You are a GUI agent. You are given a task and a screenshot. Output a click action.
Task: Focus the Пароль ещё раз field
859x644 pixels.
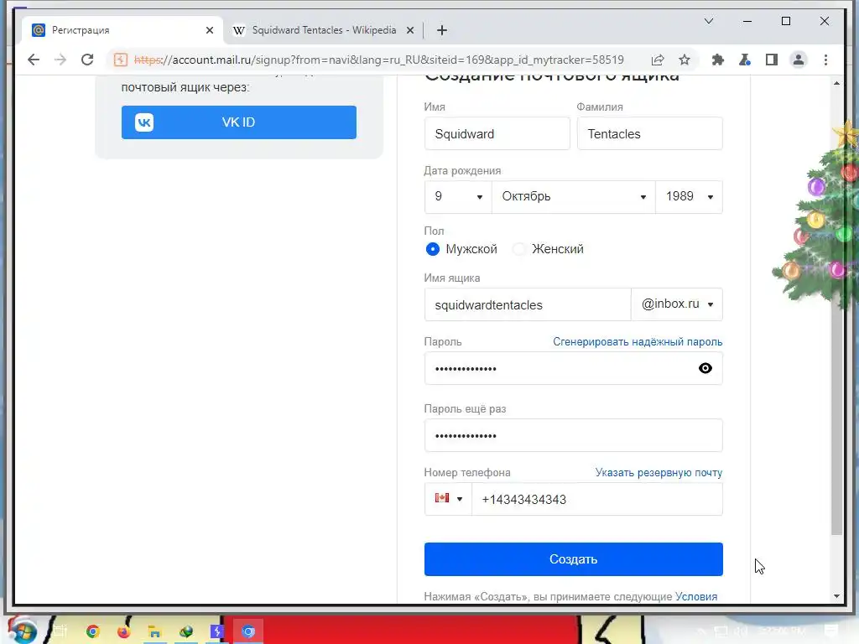[x=574, y=435]
